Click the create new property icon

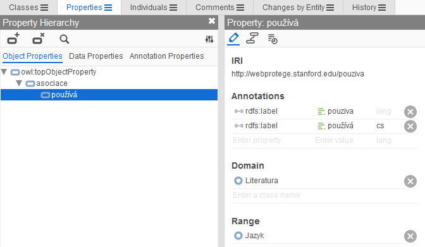tap(13, 39)
